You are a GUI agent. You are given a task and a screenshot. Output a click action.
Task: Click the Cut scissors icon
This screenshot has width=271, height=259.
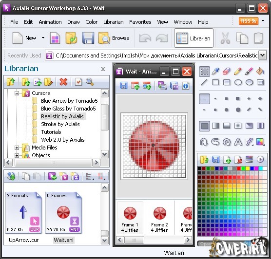(225, 38)
